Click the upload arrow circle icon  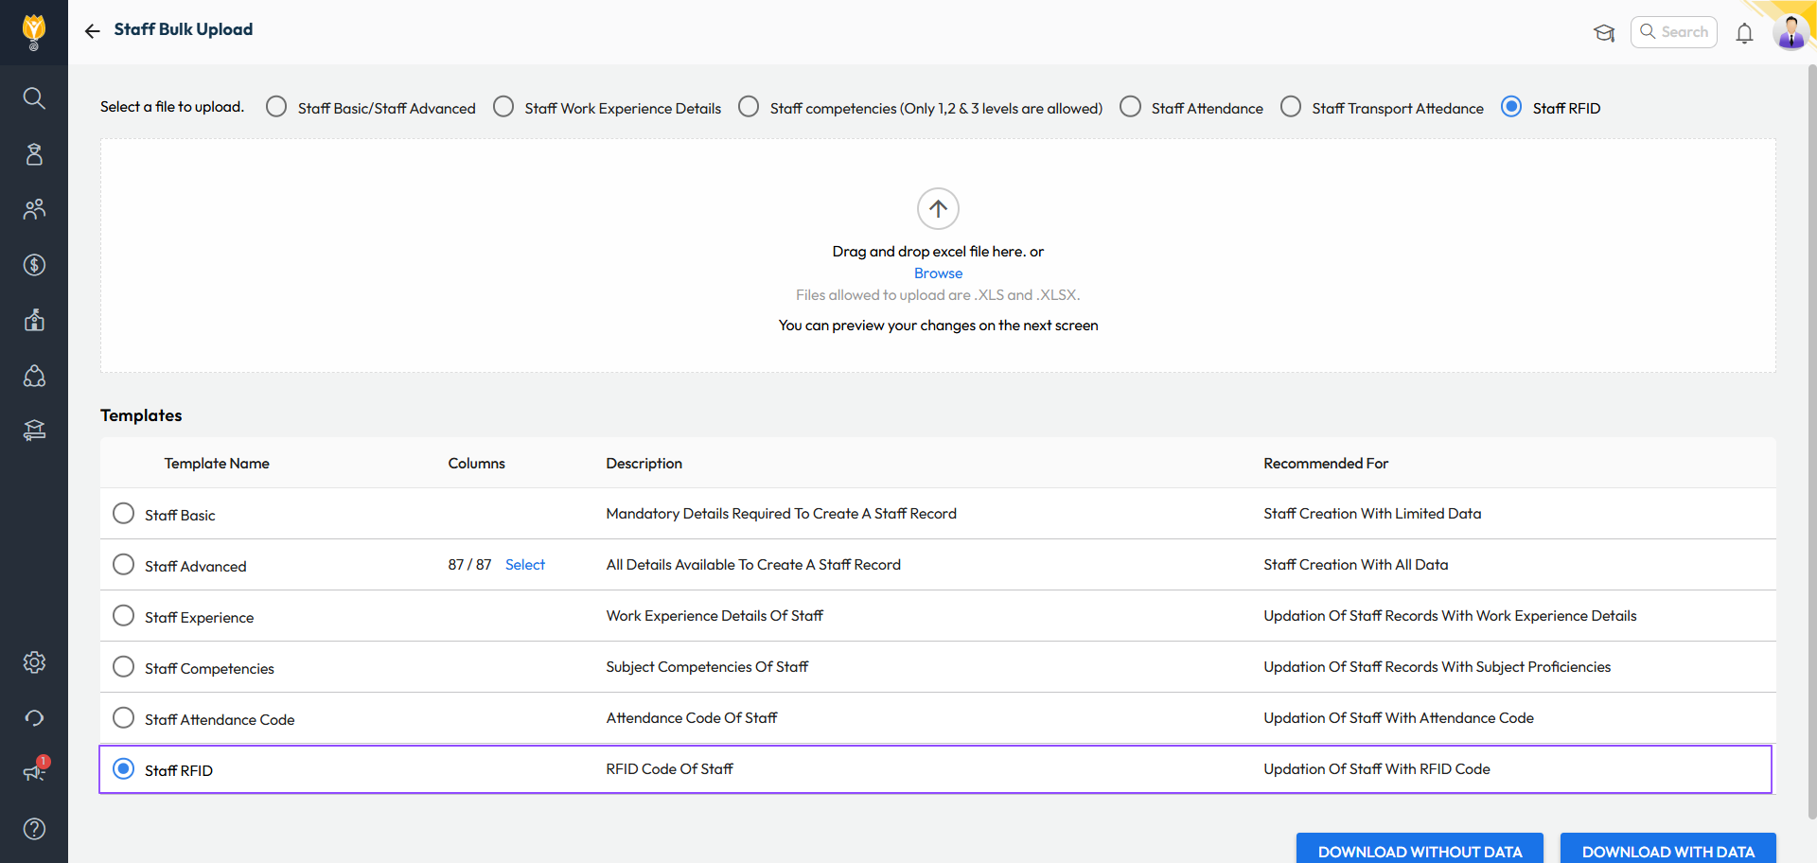938,208
